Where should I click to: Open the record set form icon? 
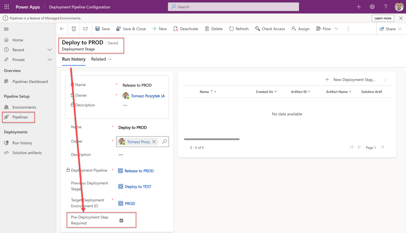pos(74,29)
